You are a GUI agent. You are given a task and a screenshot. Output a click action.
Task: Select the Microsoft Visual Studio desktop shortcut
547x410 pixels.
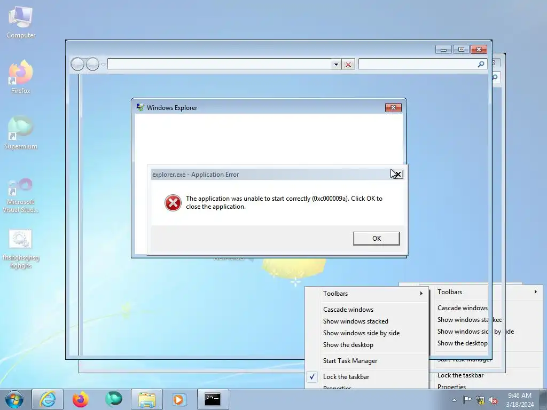pos(21,195)
